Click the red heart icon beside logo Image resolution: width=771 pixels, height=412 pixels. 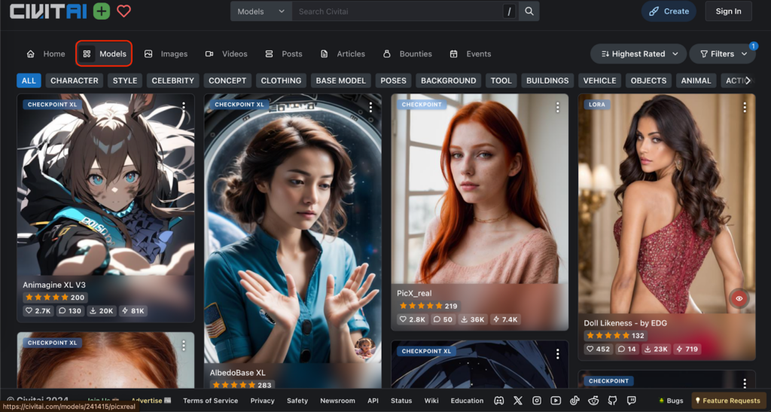click(123, 11)
